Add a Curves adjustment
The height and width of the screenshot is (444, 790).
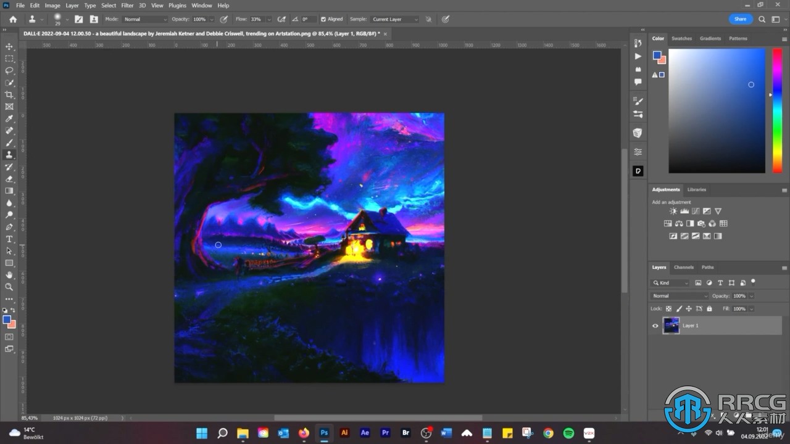coord(696,212)
